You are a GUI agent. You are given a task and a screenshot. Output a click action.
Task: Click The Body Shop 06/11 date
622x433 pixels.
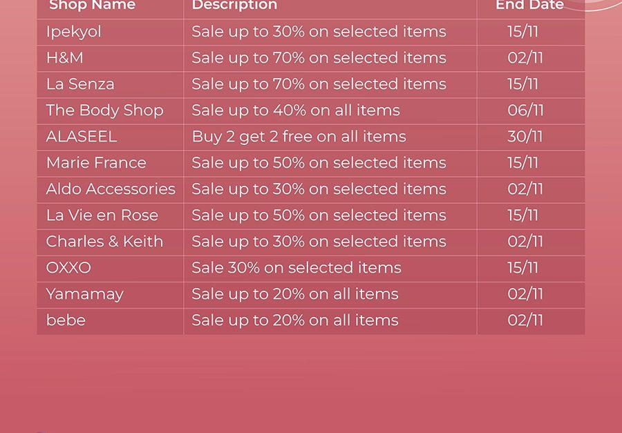(x=525, y=110)
